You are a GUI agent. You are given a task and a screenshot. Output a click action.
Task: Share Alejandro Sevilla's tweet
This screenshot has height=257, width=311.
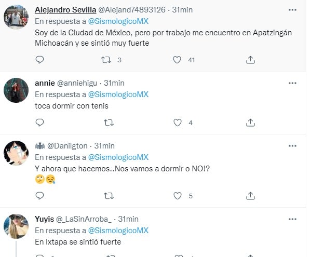pos(250,60)
